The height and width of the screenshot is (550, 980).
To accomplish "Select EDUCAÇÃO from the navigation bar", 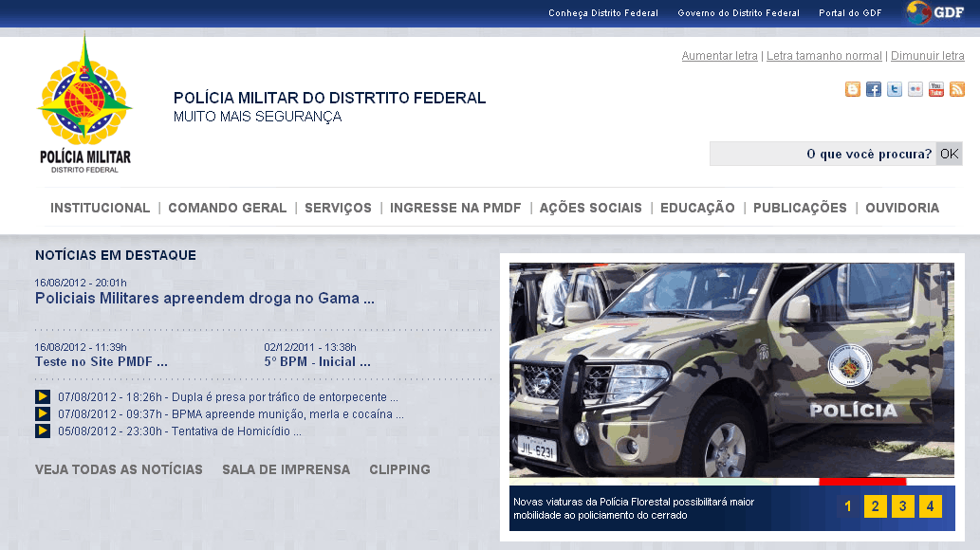I will tap(696, 207).
